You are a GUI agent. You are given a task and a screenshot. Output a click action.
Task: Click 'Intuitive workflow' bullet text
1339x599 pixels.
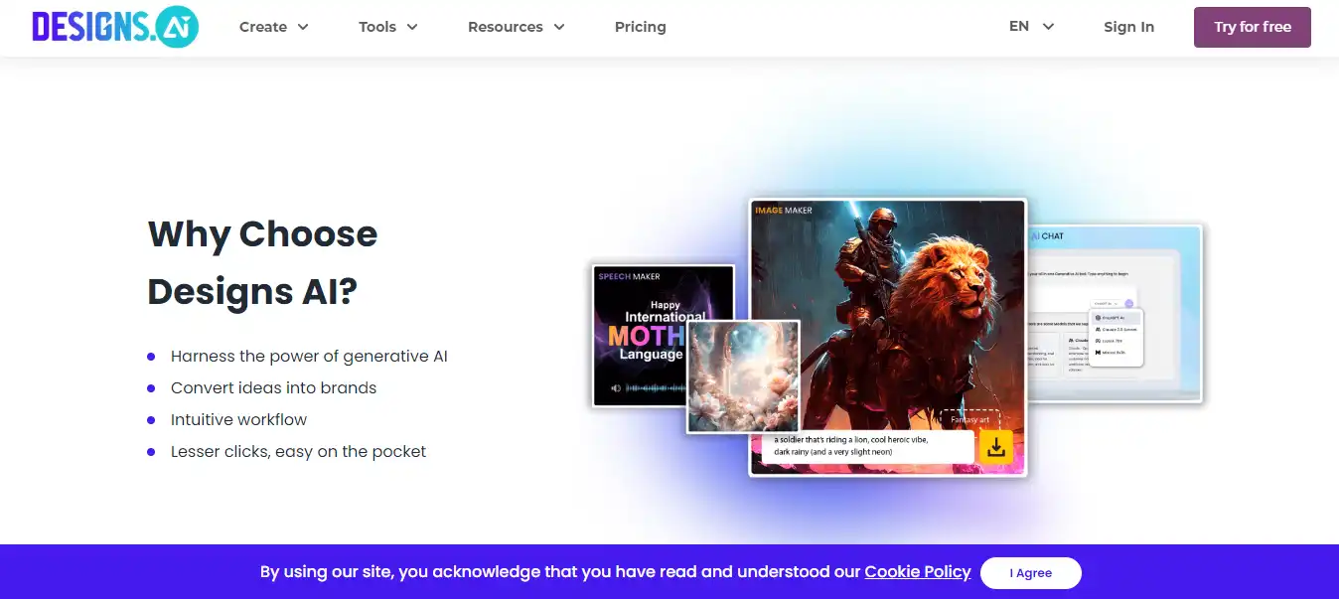click(x=238, y=419)
